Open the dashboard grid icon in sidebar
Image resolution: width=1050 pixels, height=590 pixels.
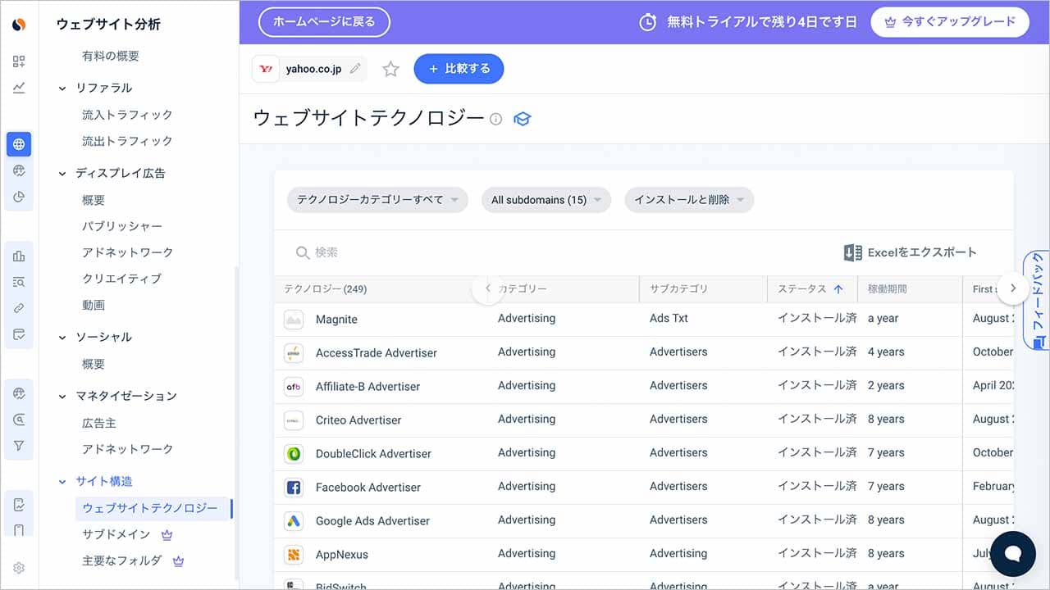point(19,61)
